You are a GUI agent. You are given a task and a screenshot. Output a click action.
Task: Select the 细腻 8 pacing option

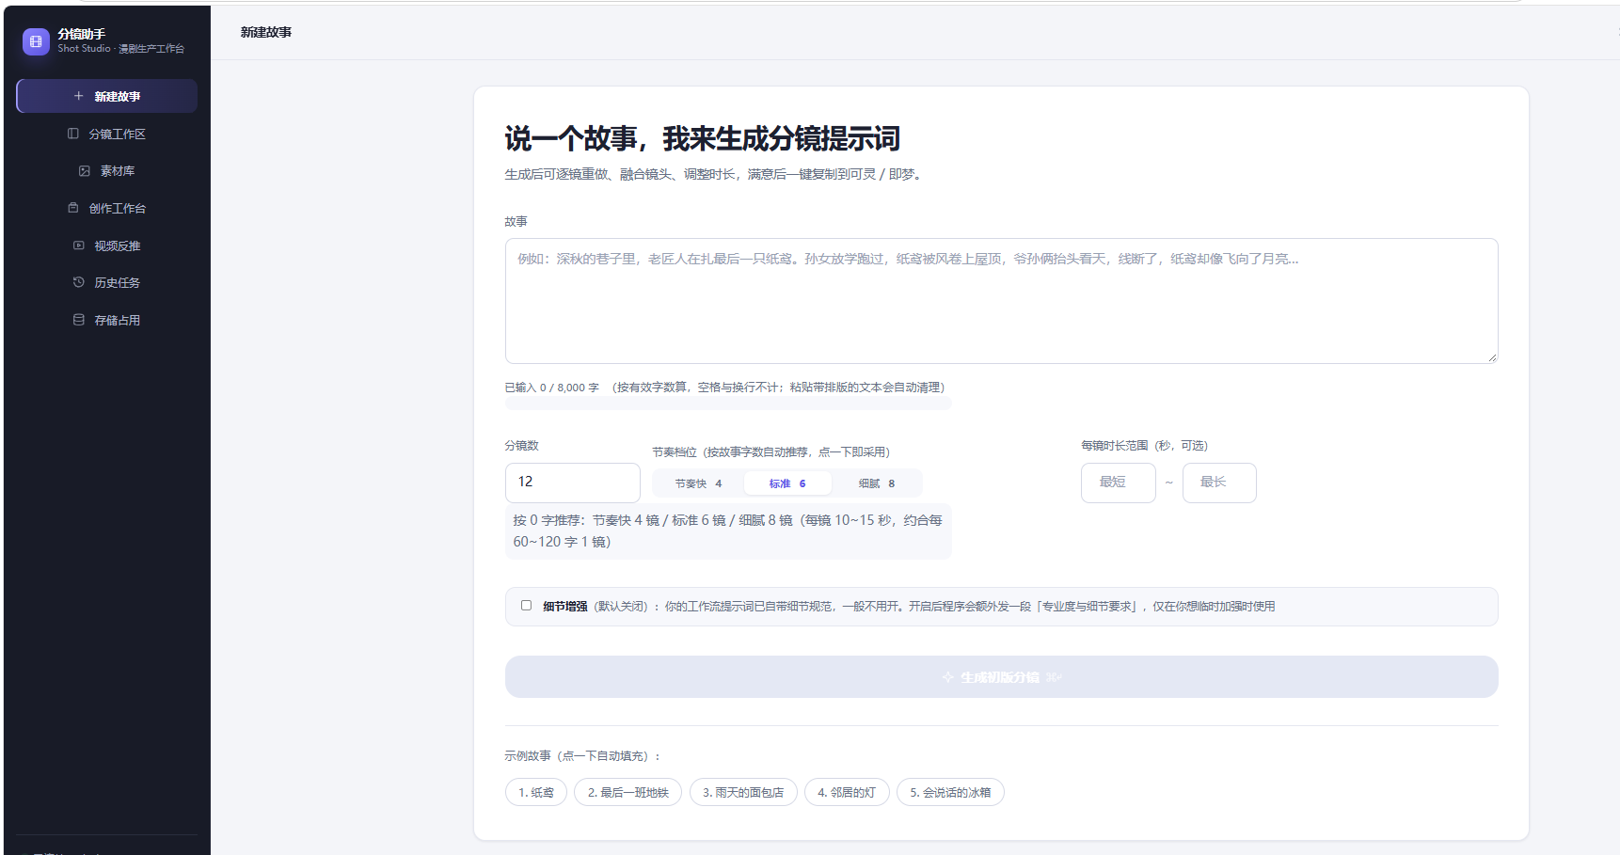pos(876,483)
